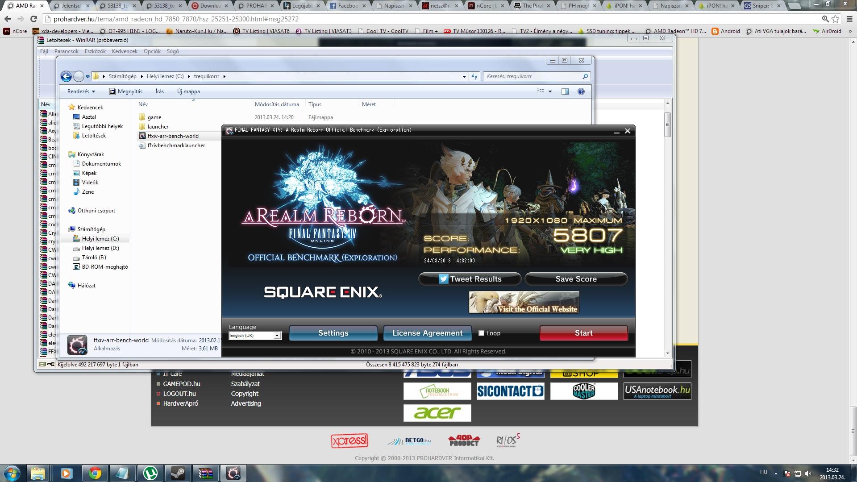Screen dimensions: 857x482
Task: Select Tároló (E:) drive
Action: 94,258
